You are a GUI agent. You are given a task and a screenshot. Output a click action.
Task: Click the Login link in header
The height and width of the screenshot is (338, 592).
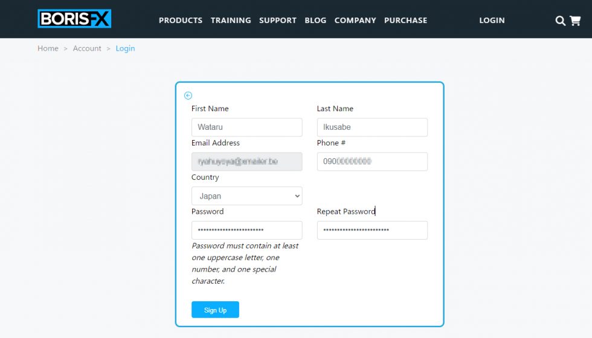tap(492, 21)
